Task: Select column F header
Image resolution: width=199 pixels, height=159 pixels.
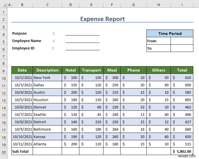Action: point(112,5)
